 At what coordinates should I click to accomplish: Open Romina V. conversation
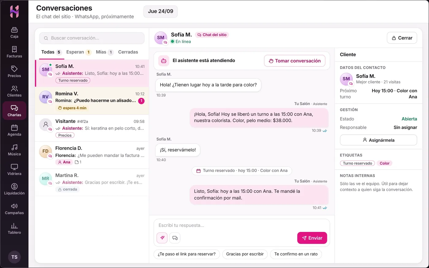pos(92,101)
